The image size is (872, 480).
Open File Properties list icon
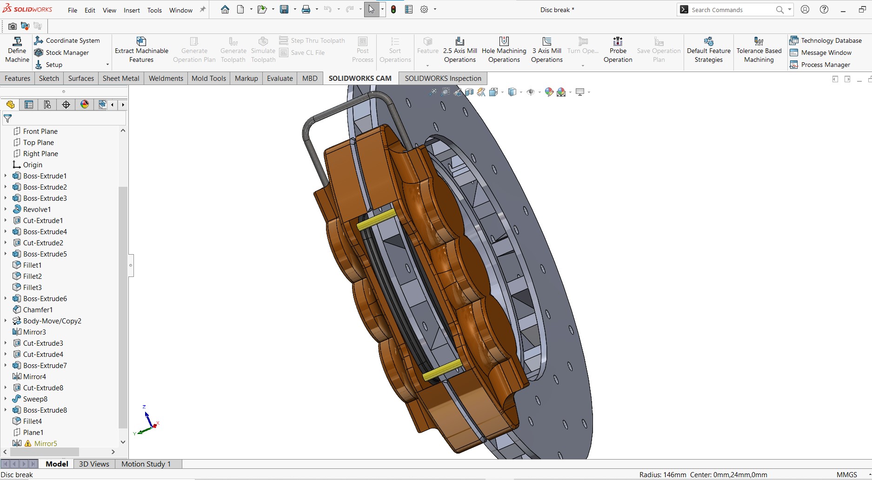tap(409, 9)
